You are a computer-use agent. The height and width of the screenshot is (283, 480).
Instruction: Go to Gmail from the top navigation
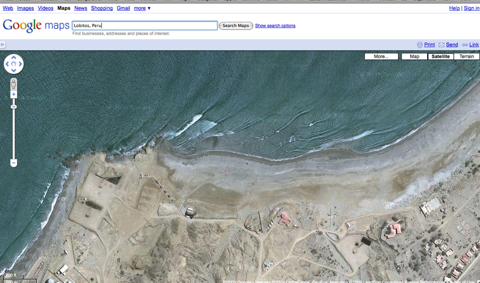(x=123, y=8)
